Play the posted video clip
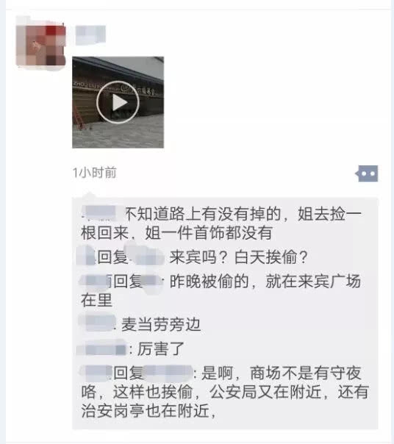Image resolution: width=394 pixels, height=444 pixels. 118,102
